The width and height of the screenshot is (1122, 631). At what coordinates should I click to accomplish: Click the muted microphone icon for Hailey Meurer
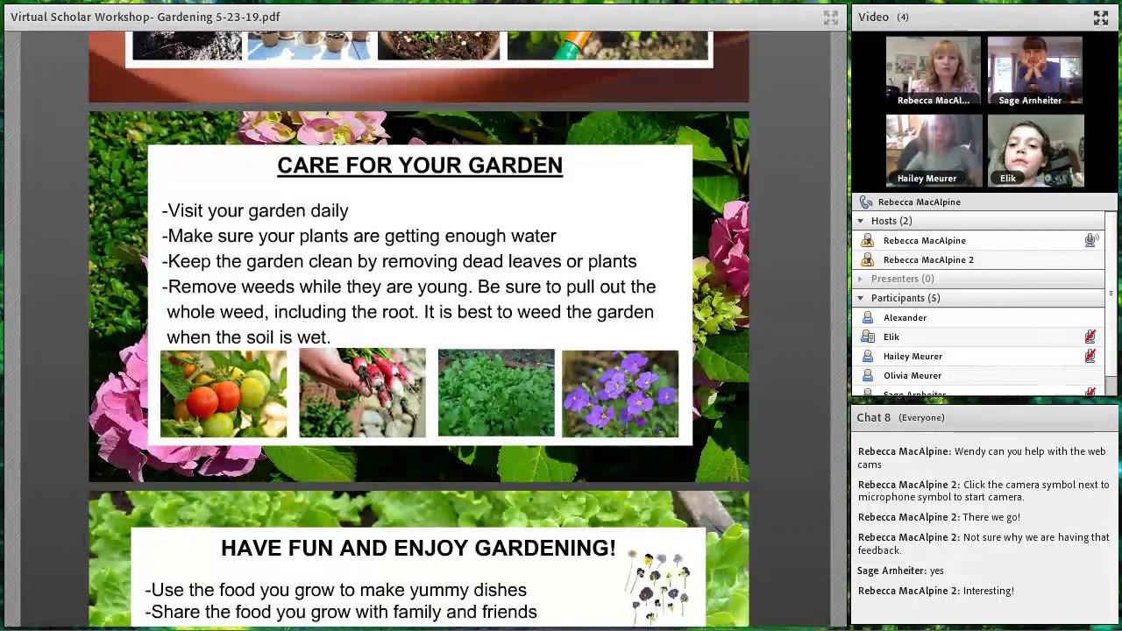(x=1090, y=356)
